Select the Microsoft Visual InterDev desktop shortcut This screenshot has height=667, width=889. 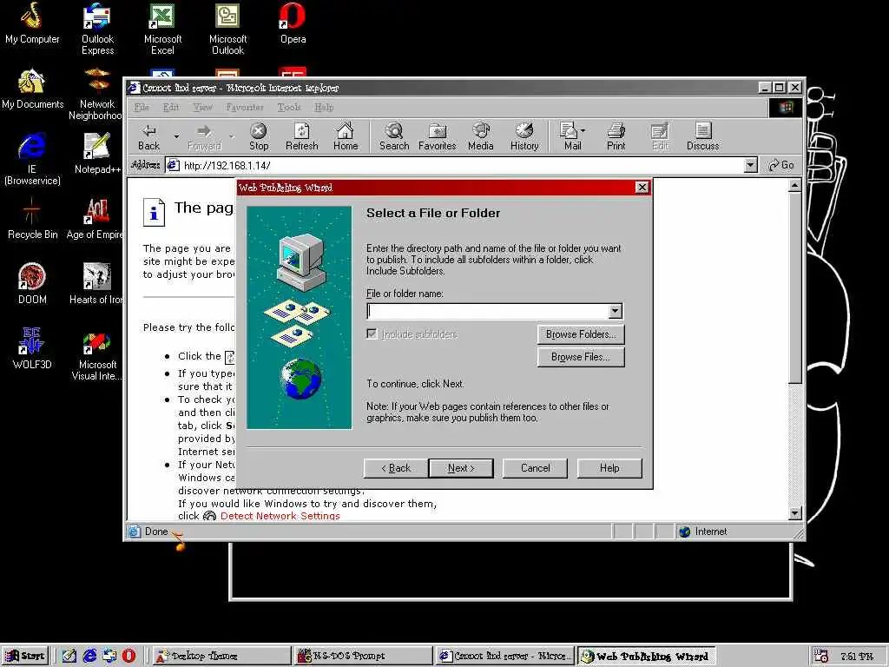coord(97,354)
